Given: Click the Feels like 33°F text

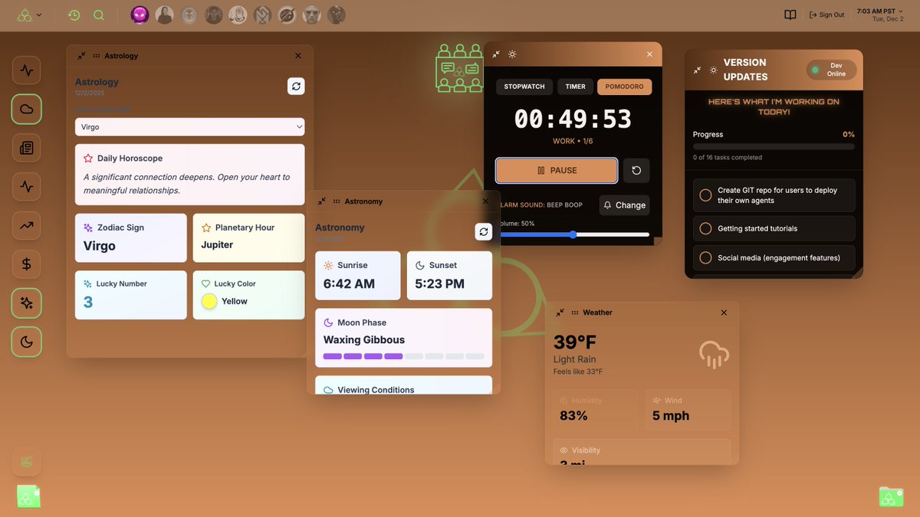Looking at the screenshot, I should pos(578,371).
